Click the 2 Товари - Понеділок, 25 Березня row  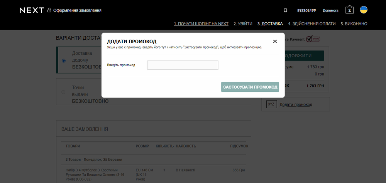pos(94,159)
